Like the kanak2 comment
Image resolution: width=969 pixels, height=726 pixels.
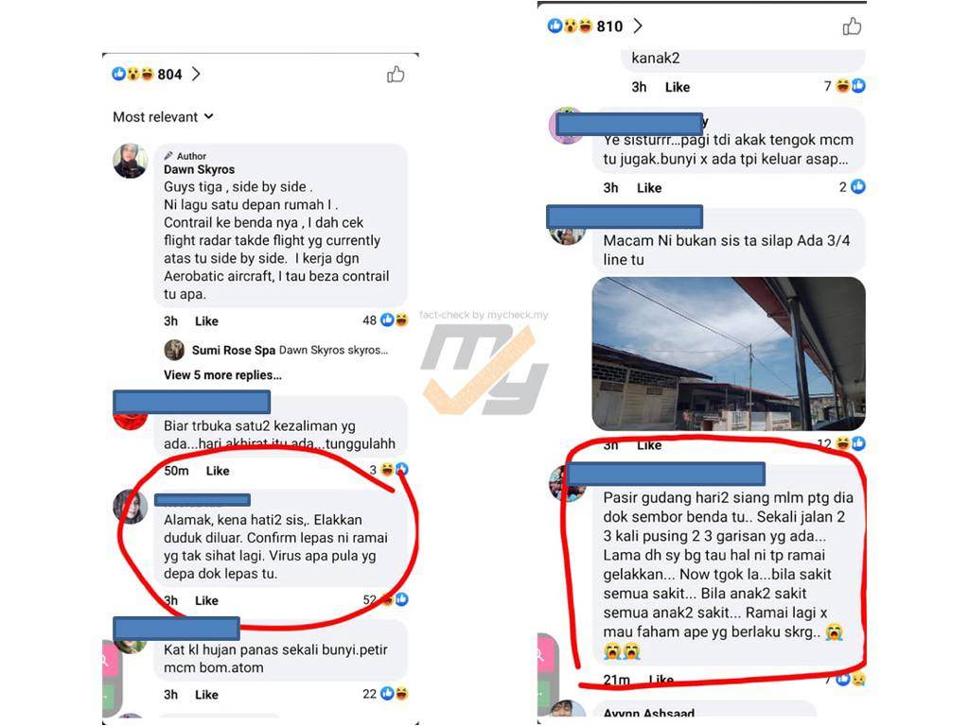pyautogui.click(x=678, y=87)
